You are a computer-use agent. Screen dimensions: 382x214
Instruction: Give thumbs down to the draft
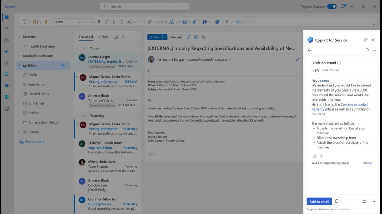(321, 156)
